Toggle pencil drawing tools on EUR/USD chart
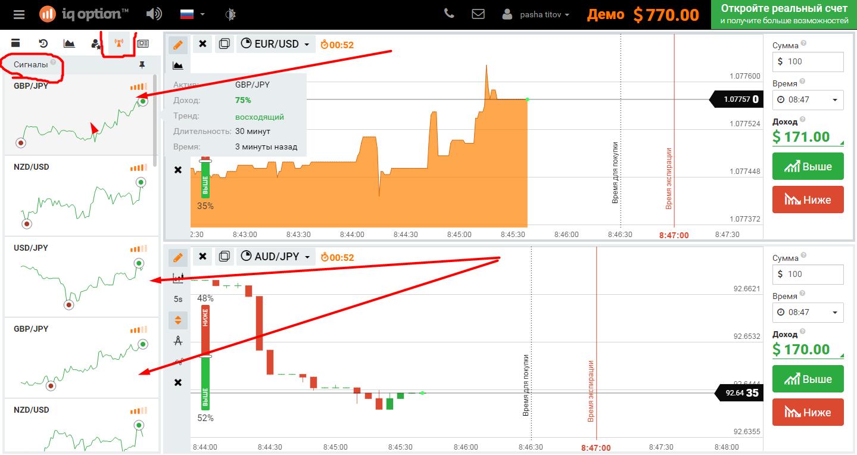The image size is (857, 455). coord(177,44)
